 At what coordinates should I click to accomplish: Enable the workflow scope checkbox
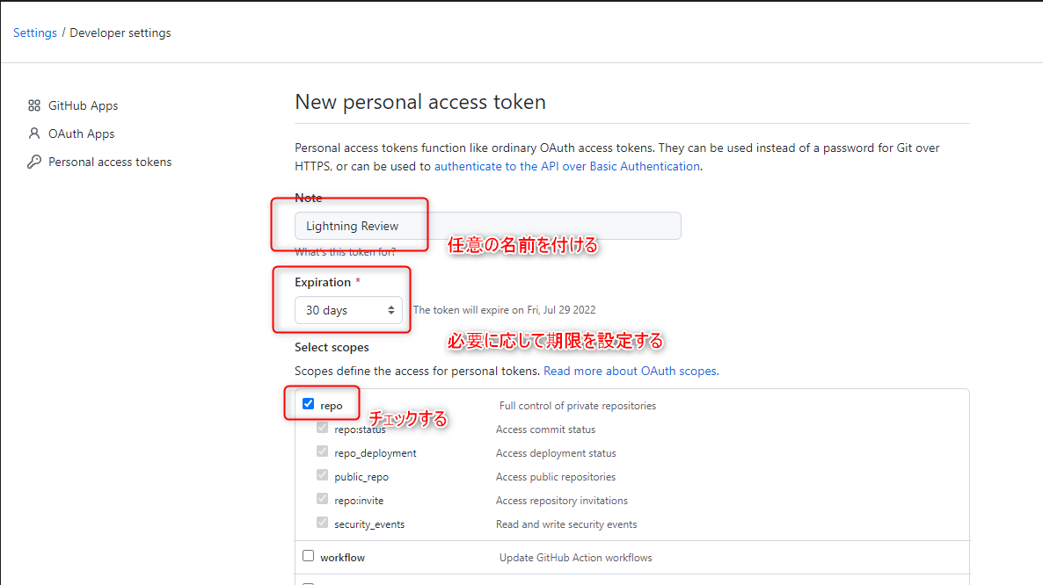[x=308, y=556]
